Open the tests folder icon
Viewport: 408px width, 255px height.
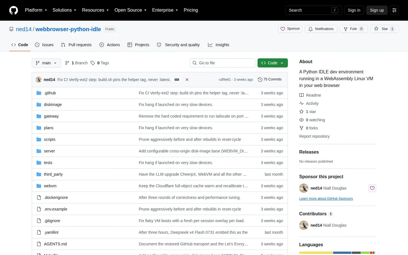pyautogui.click(x=39, y=163)
